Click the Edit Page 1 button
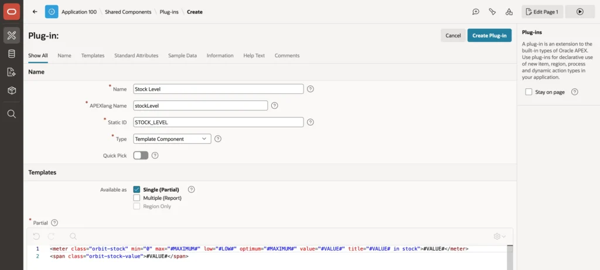600x270 pixels. pos(542,12)
